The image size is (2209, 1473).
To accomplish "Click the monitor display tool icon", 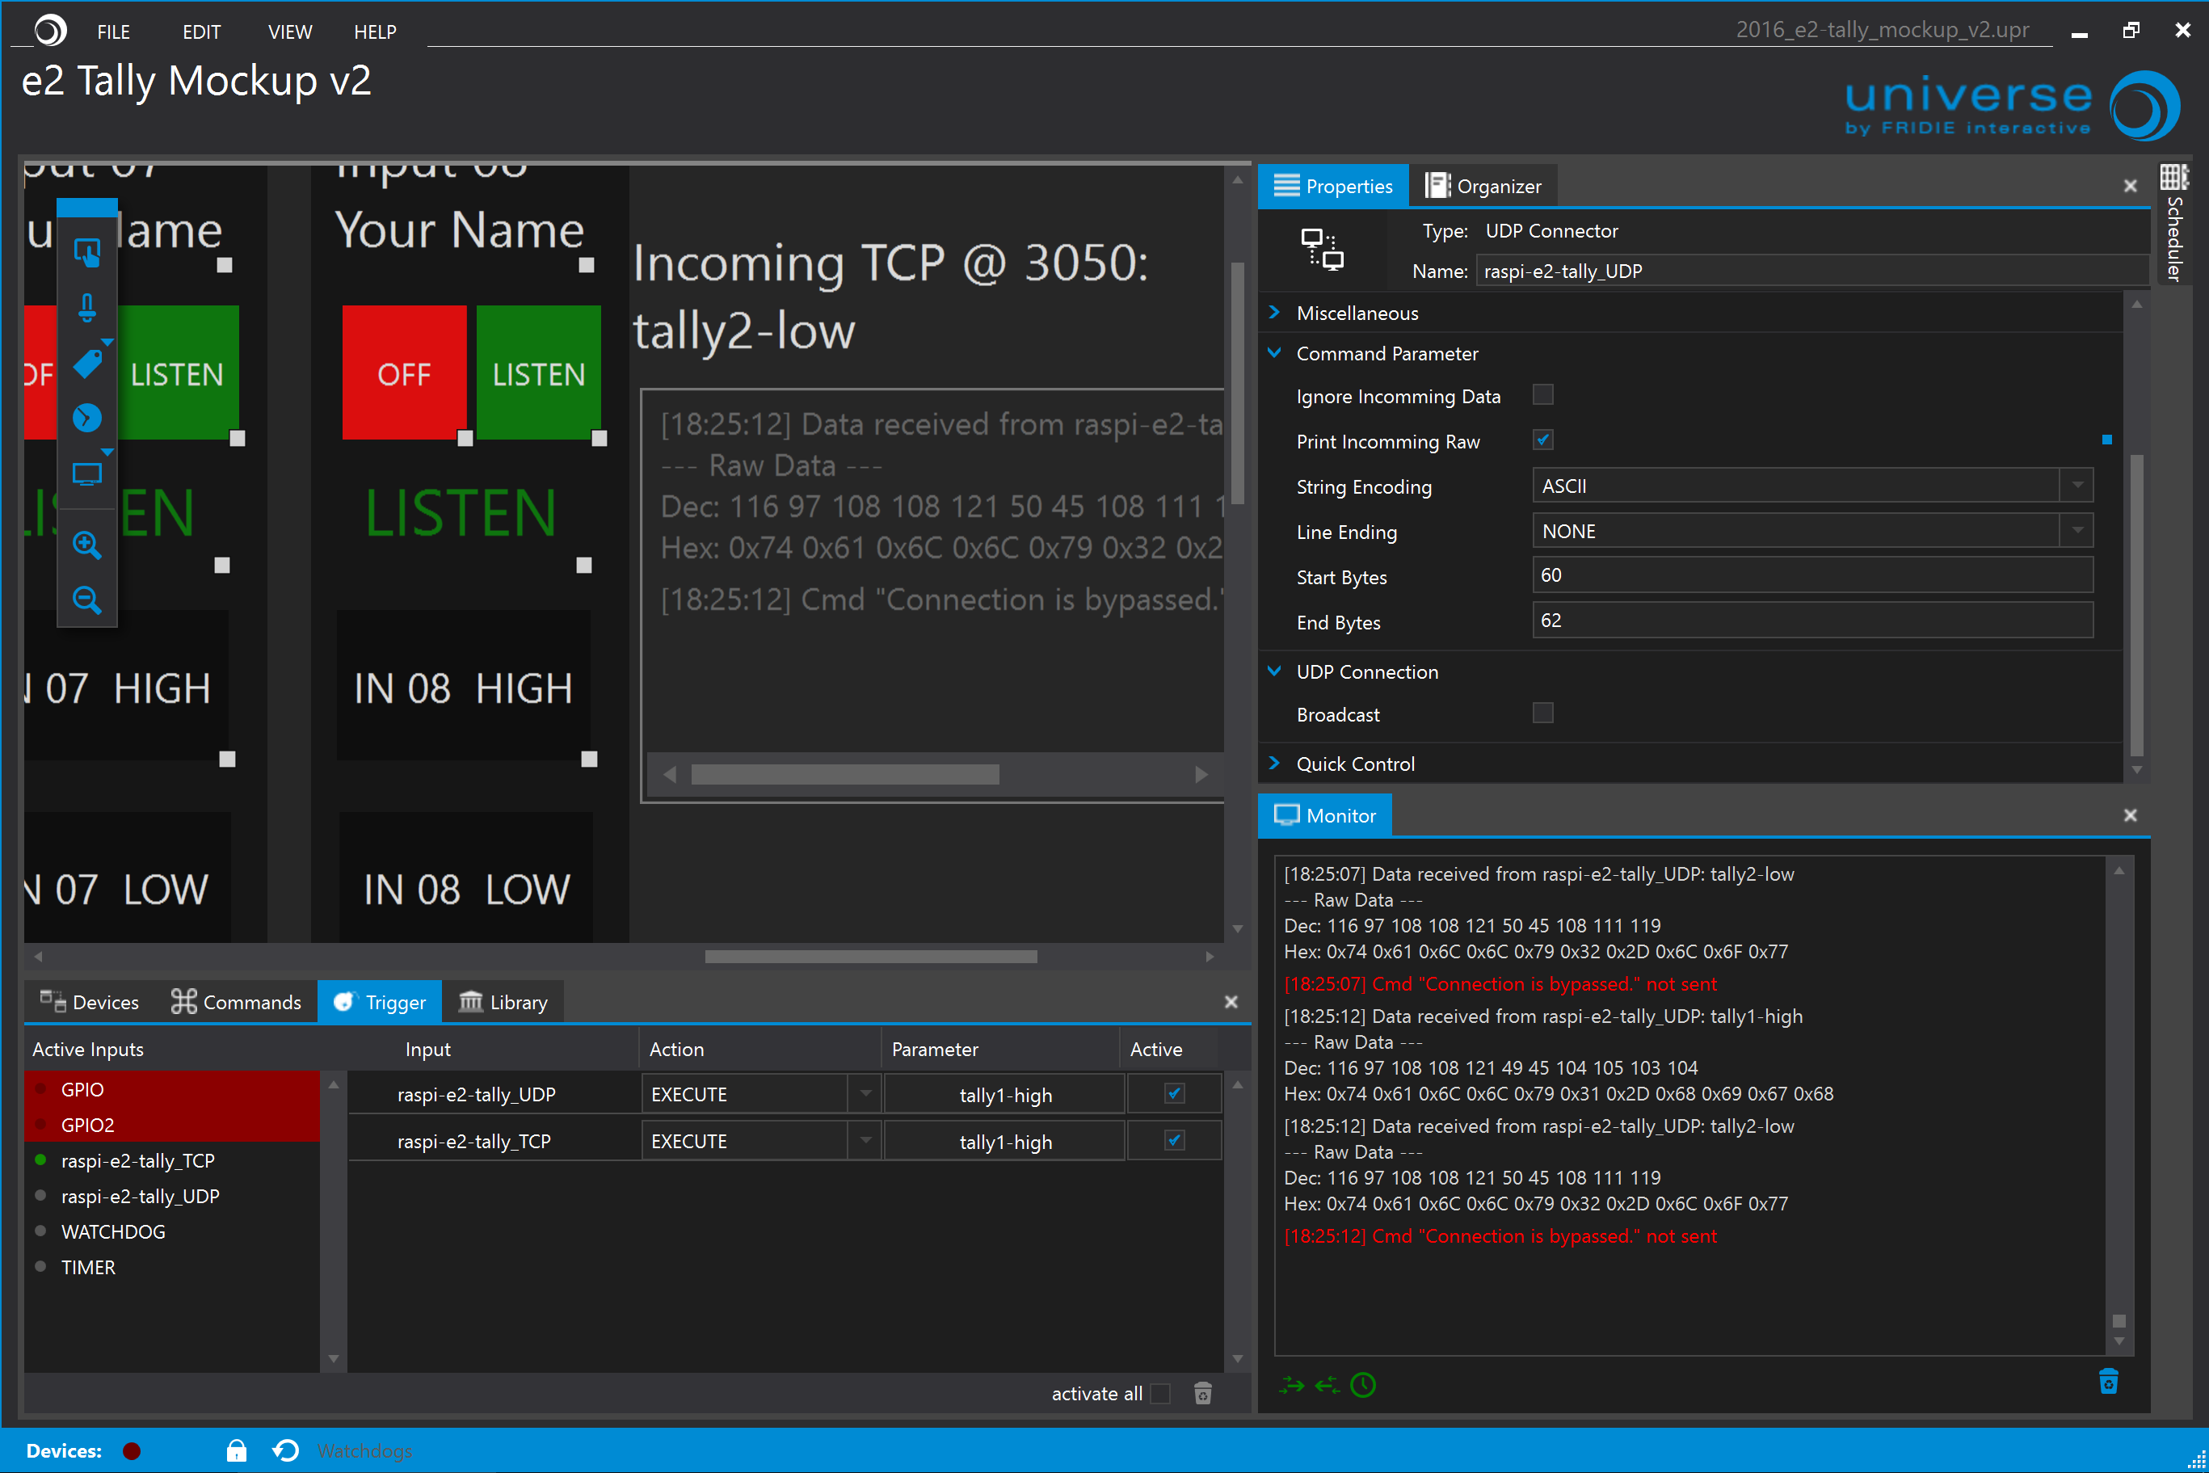I will click(86, 474).
